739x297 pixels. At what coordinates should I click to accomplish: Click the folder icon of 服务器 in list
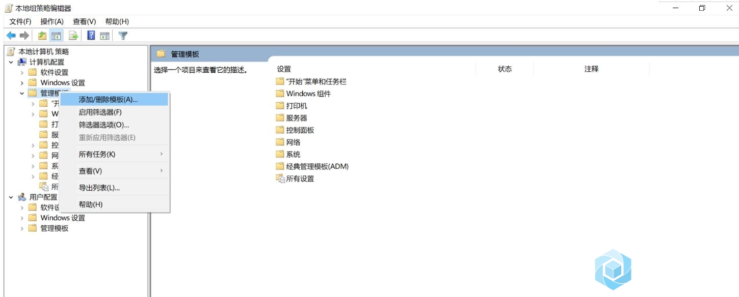click(280, 118)
